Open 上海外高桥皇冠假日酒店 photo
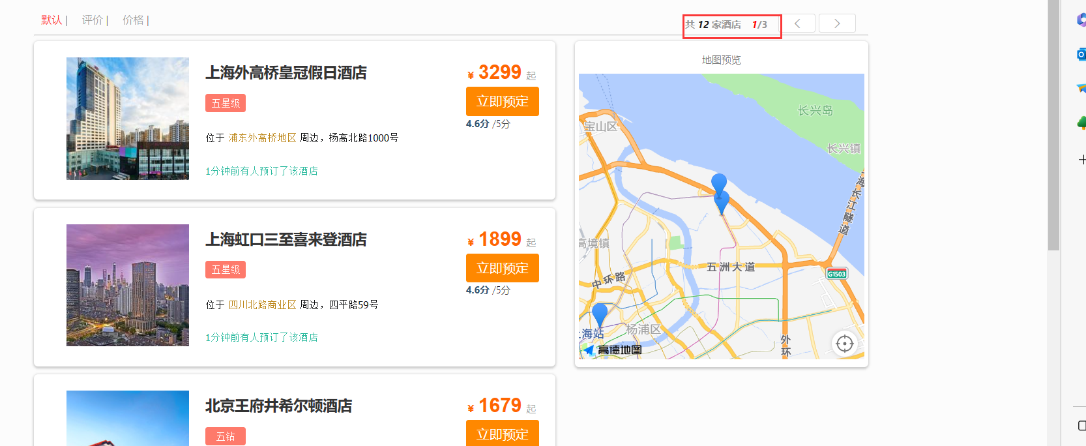The image size is (1086, 446). (x=128, y=119)
